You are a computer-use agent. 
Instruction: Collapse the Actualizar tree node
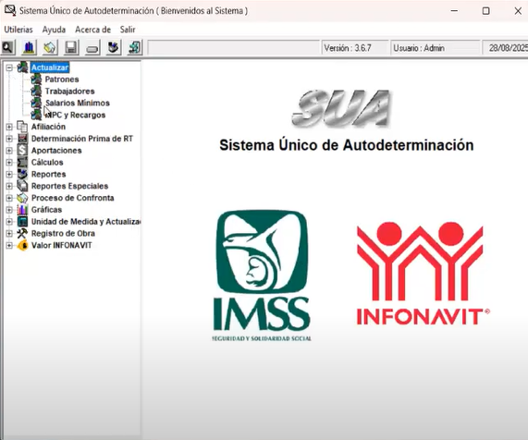pyautogui.click(x=9, y=67)
